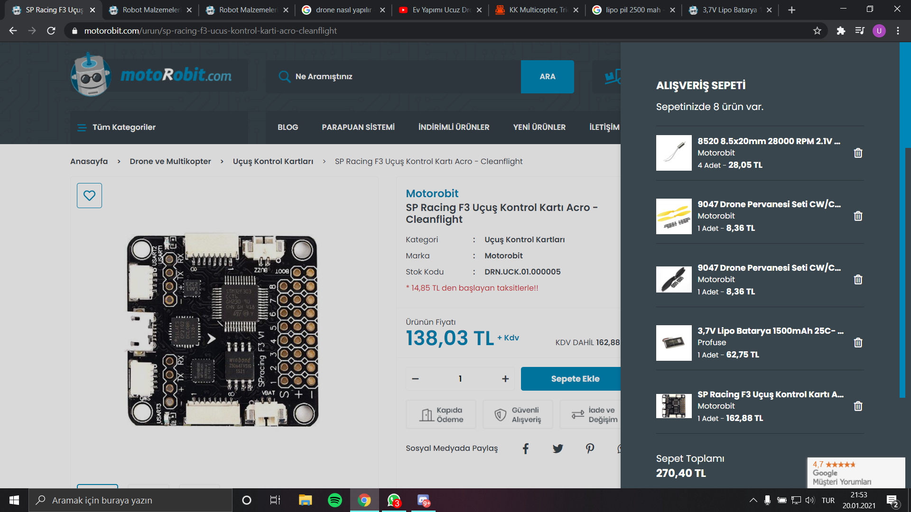The width and height of the screenshot is (911, 512).
Task: Open İNDİRİMLİ ÜRÜNLER menu item
Action: point(454,127)
